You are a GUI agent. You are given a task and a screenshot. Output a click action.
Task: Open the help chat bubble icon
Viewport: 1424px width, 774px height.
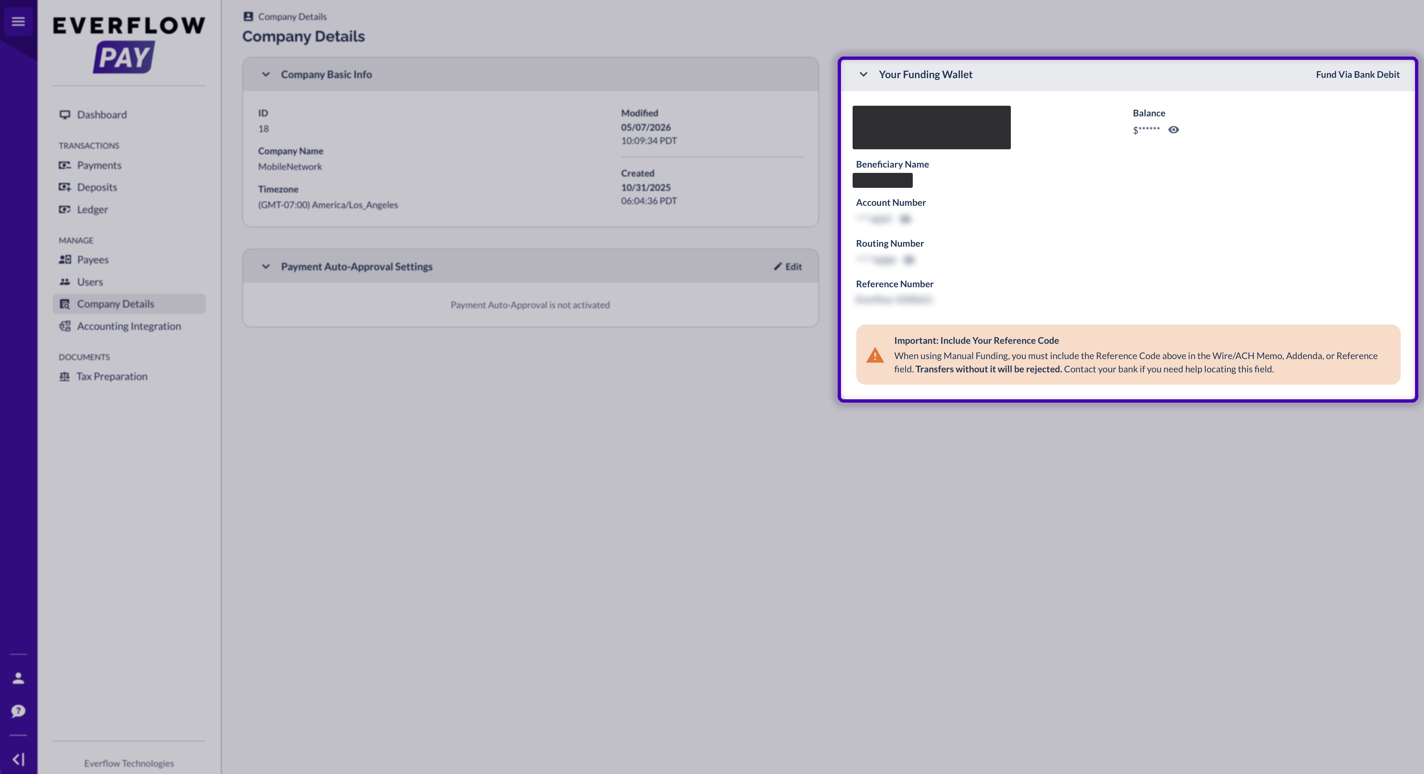coord(18,711)
